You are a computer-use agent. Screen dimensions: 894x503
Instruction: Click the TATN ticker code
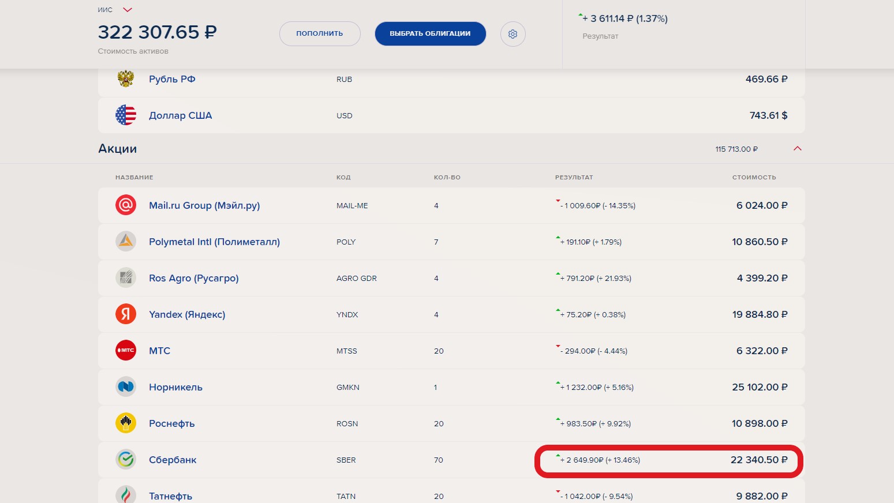pos(346,496)
